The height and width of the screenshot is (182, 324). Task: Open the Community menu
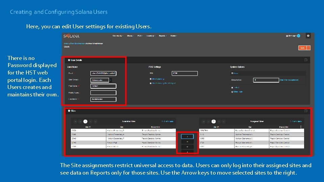(x=118, y=36)
